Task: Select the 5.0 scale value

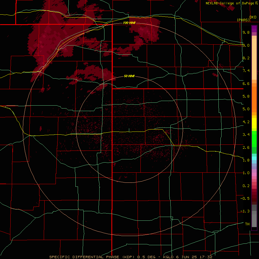Action: click(246, 109)
